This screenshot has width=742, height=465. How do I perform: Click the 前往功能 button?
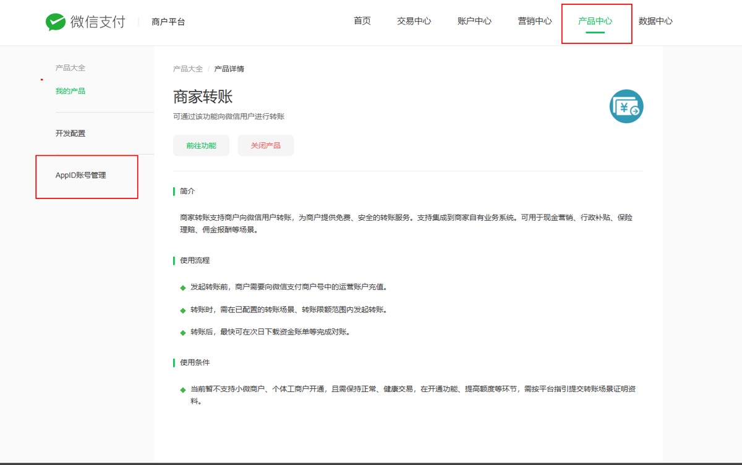pos(201,145)
